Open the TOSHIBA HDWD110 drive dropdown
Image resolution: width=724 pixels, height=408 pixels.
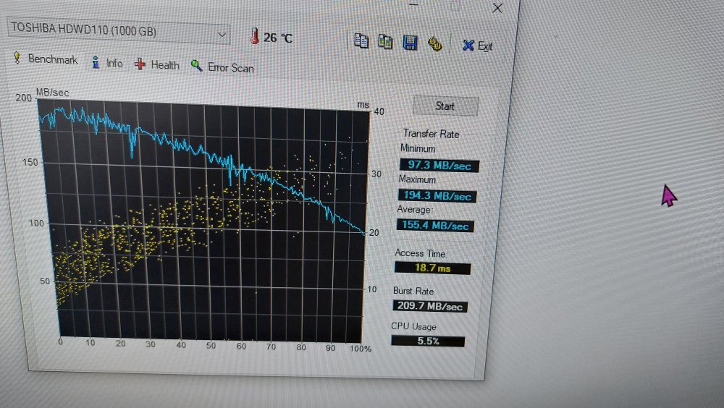coord(119,30)
